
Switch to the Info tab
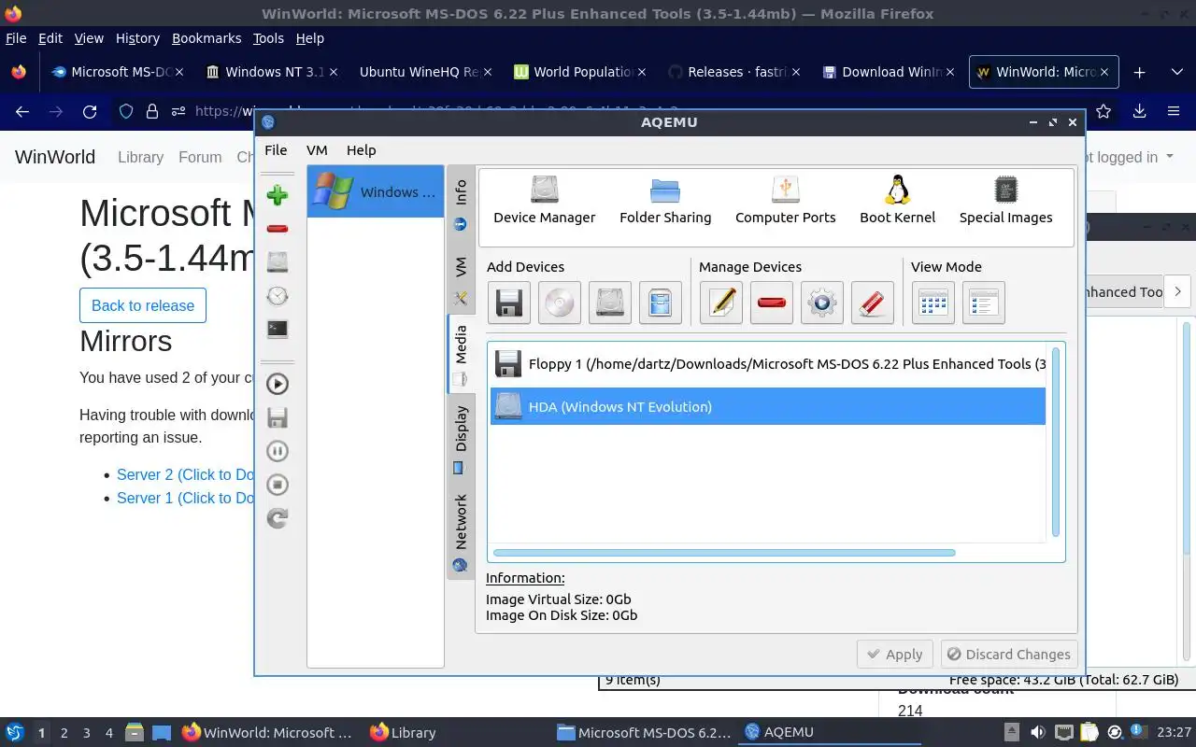(x=461, y=204)
